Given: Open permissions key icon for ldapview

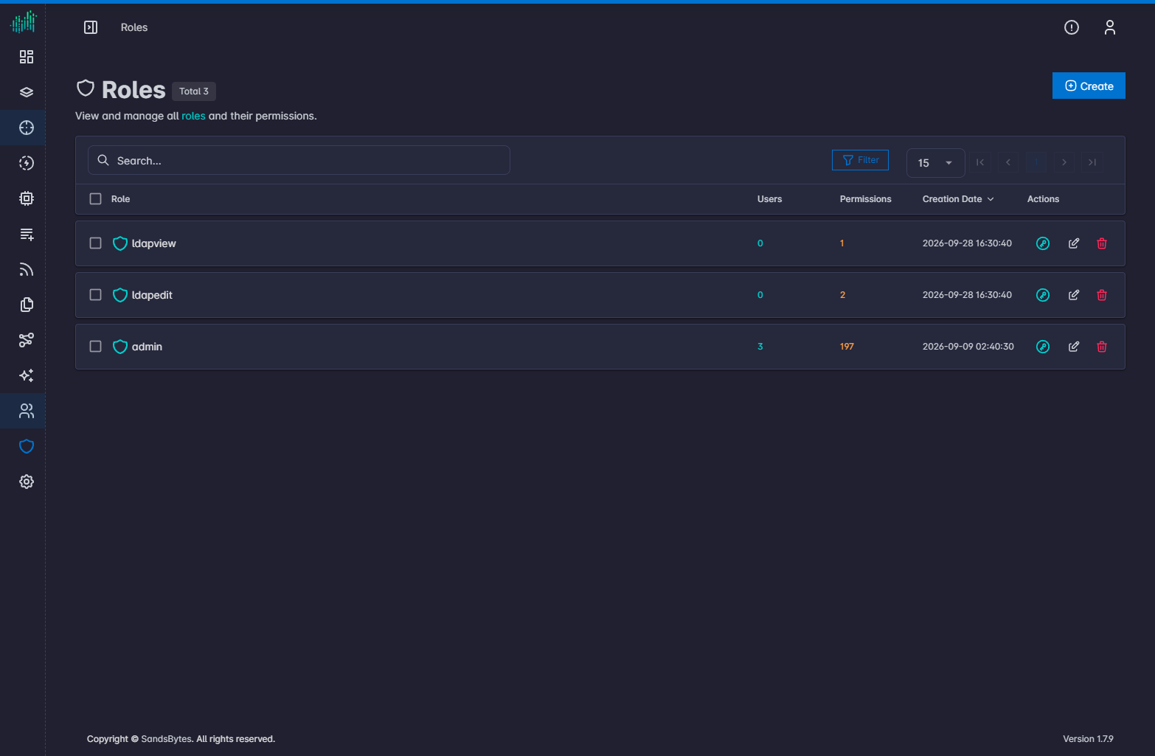Looking at the screenshot, I should click(1043, 243).
